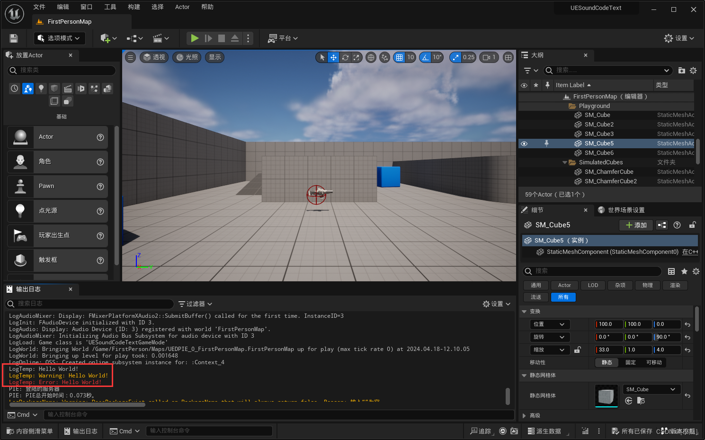Toggle the details panel lock icon
The image size is (705, 440).
pyautogui.click(x=693, y=225)
